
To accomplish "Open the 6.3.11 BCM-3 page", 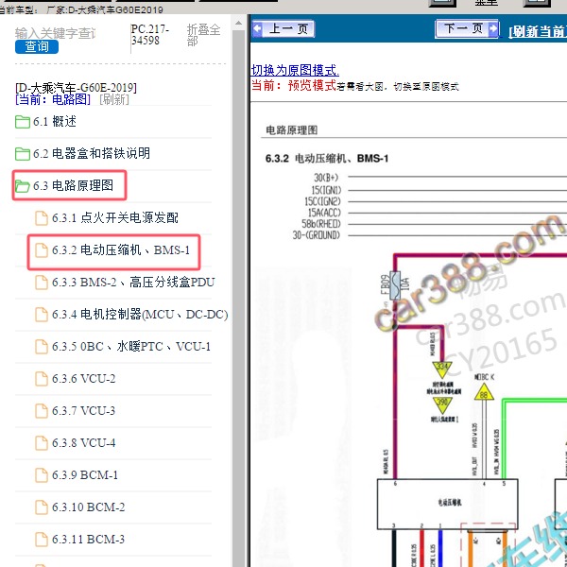I will coord(88,540).
